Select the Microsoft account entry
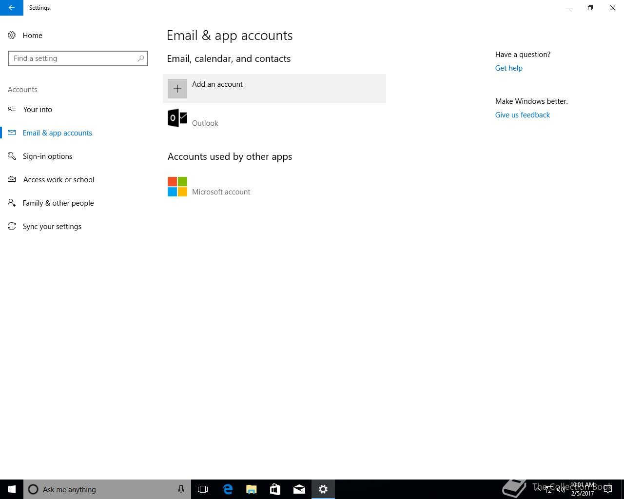The width and height of the screenshot is (624, 499). 274,187
